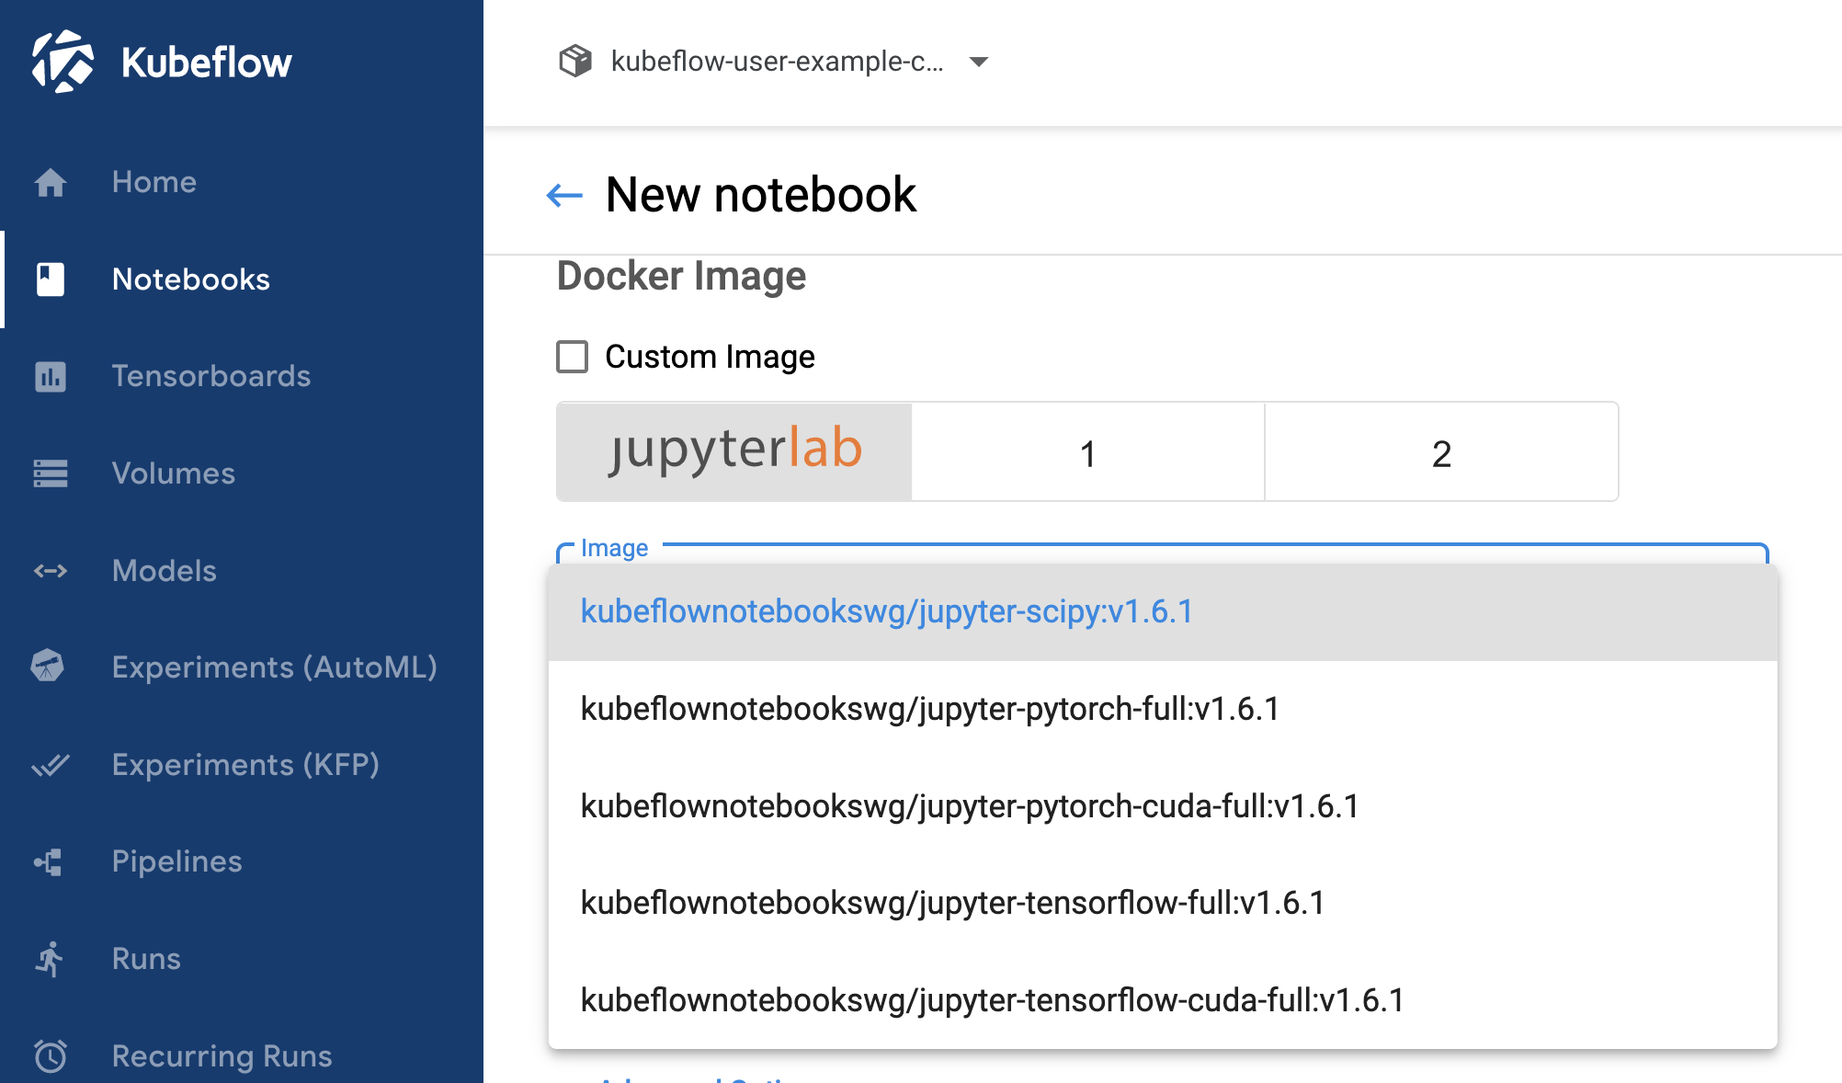This screenshot has height=1083, width=1842.
Task: Open the namespace selector dropdown arrow
Action: pyautogui.click(x=979, y=62)
